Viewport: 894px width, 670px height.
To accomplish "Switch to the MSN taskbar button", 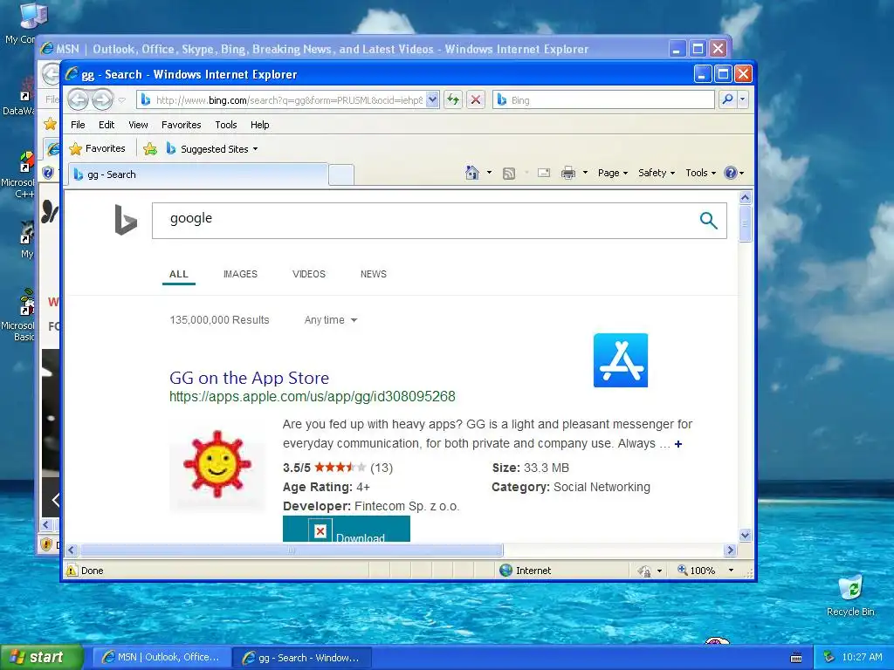I will (x=162, y=658).
